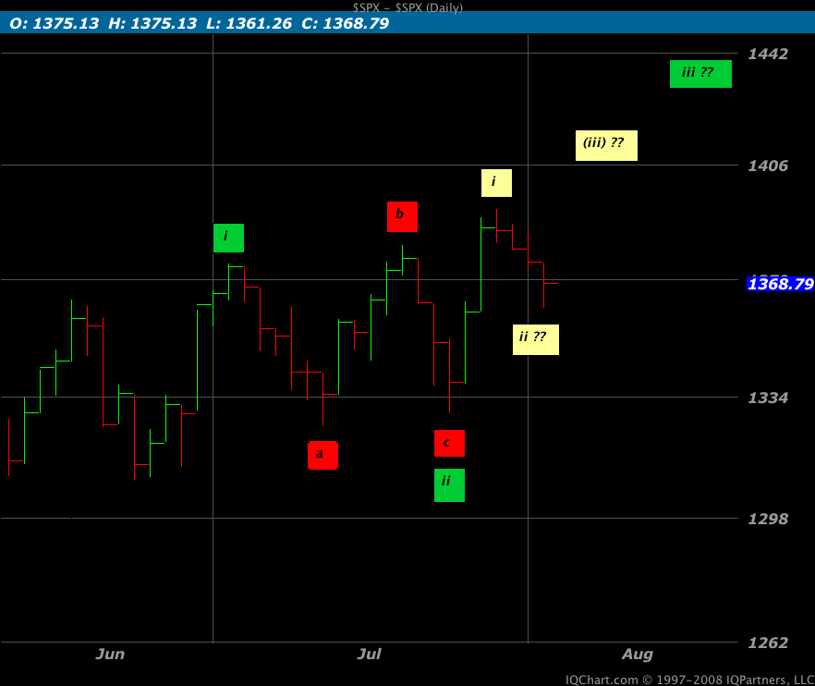The width and height of the screenshot is (815, 686).
Task: Click the '$SPX – $SPX (Daily)' chart title
Action: [407, 7]
